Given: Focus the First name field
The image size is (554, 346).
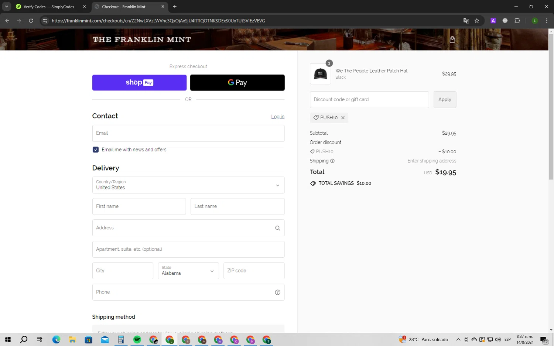Looking at the screenshot, I should point(139,206).
